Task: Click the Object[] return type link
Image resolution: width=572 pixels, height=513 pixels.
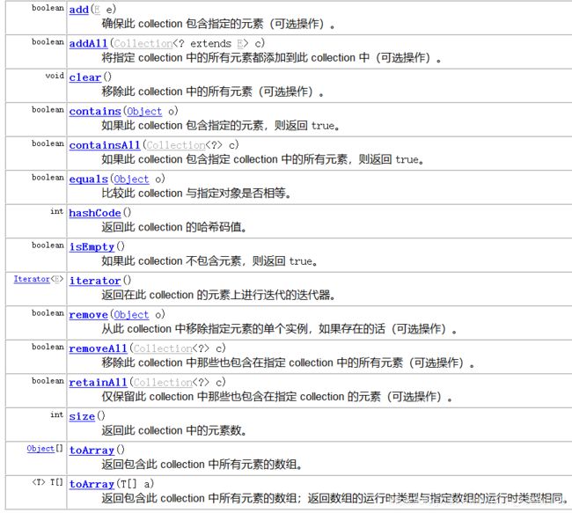Action: pos(40,449)
